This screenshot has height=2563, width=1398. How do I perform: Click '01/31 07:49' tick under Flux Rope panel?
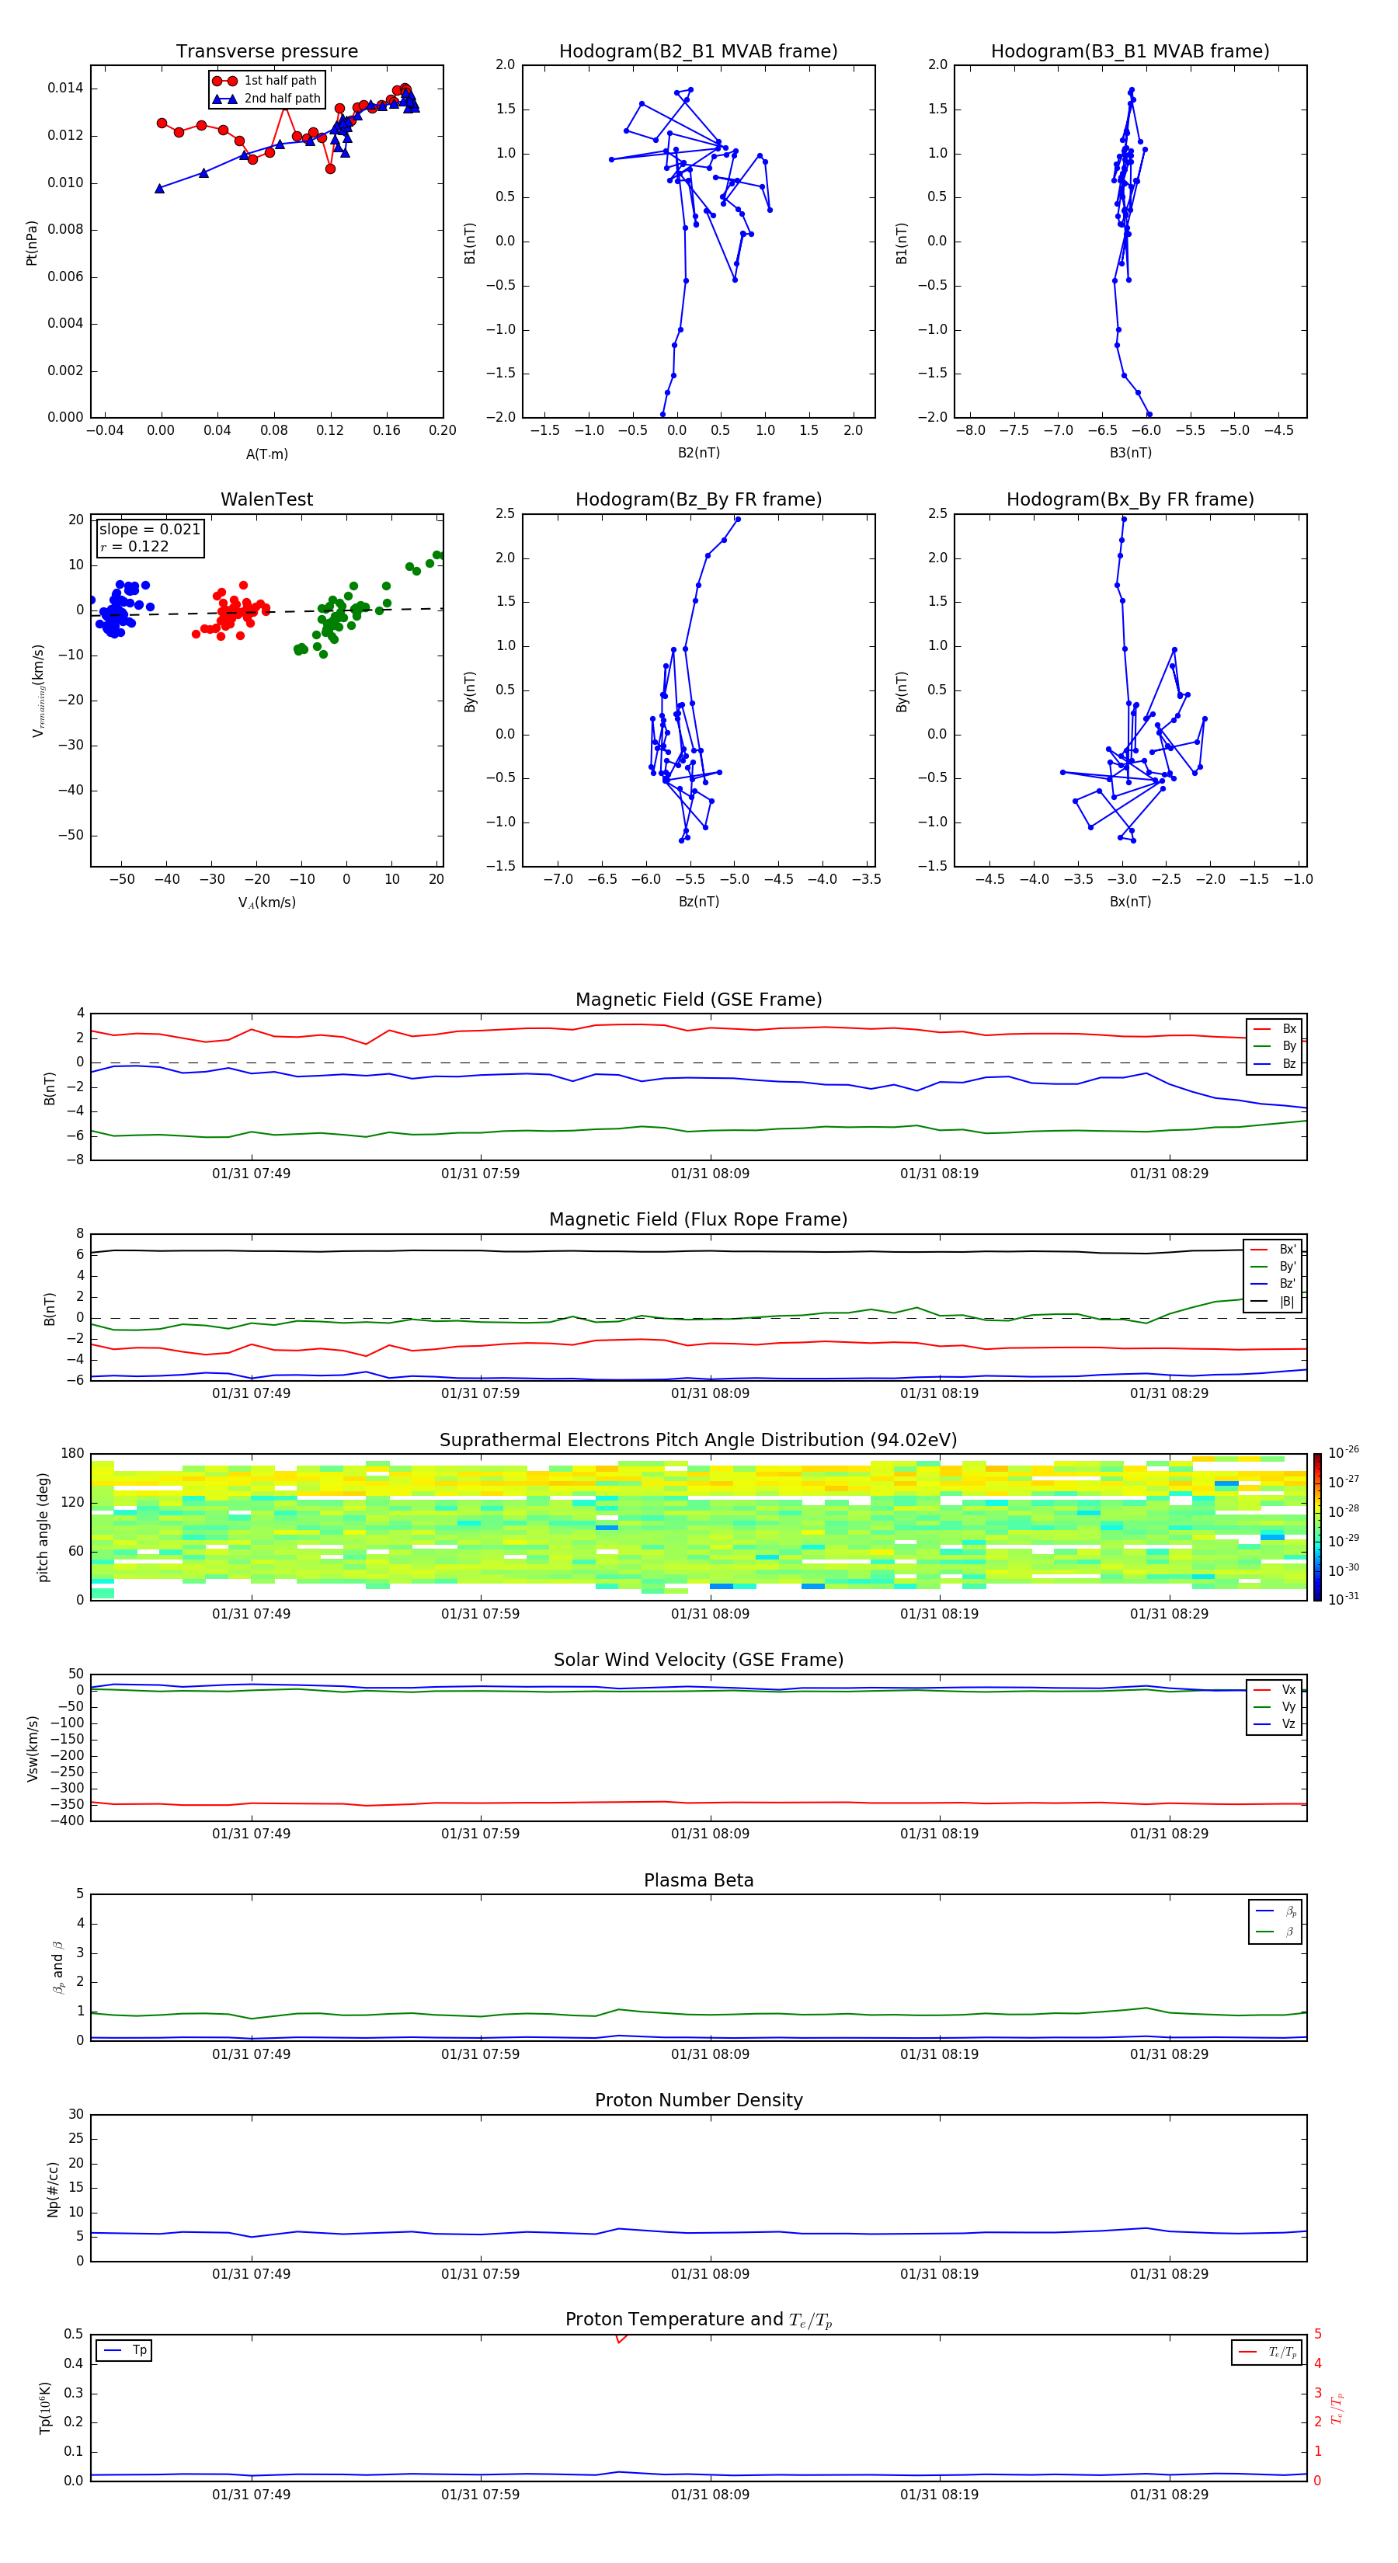(251, 1394)
